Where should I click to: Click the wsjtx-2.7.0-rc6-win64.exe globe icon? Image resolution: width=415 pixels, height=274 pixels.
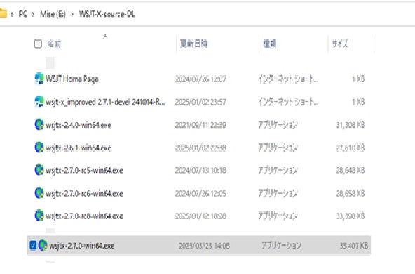pyautogui.click(x=39, y=193)
